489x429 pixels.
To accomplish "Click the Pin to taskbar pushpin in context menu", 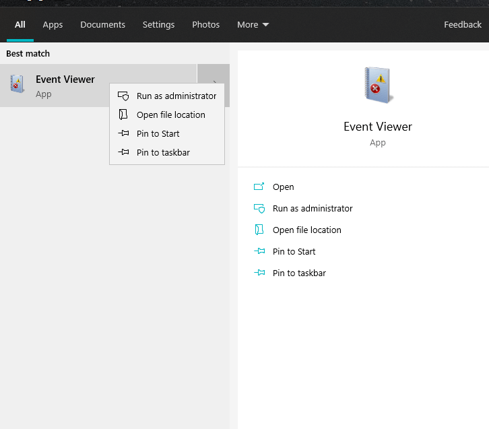I will pos(123,152).
